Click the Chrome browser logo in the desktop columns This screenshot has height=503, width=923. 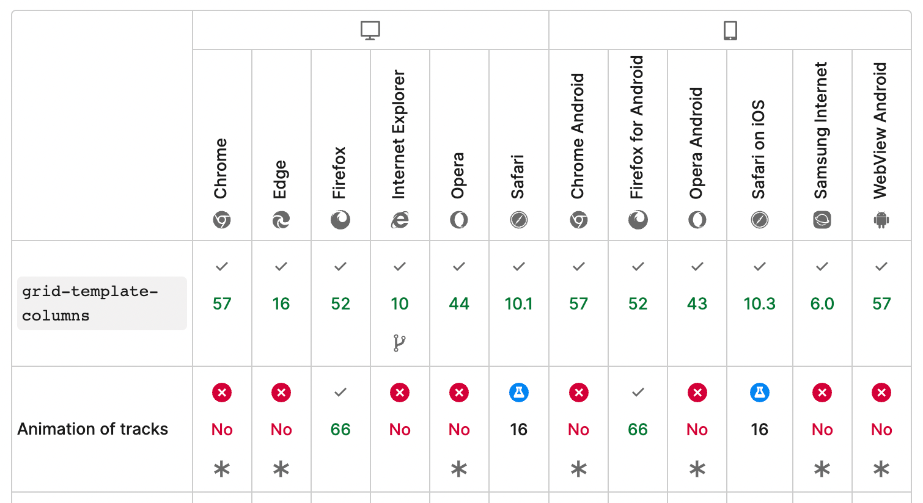click(222, 220)
